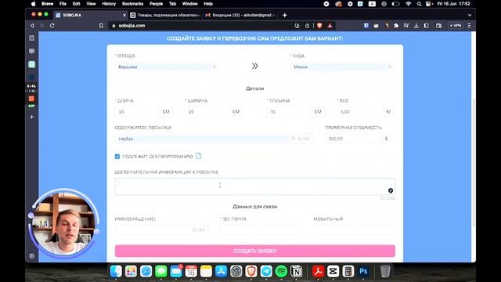Screen dimensions: 501x282
Task: Bookmark this page with the bookmark icon
Action: (x=101, y=26)
